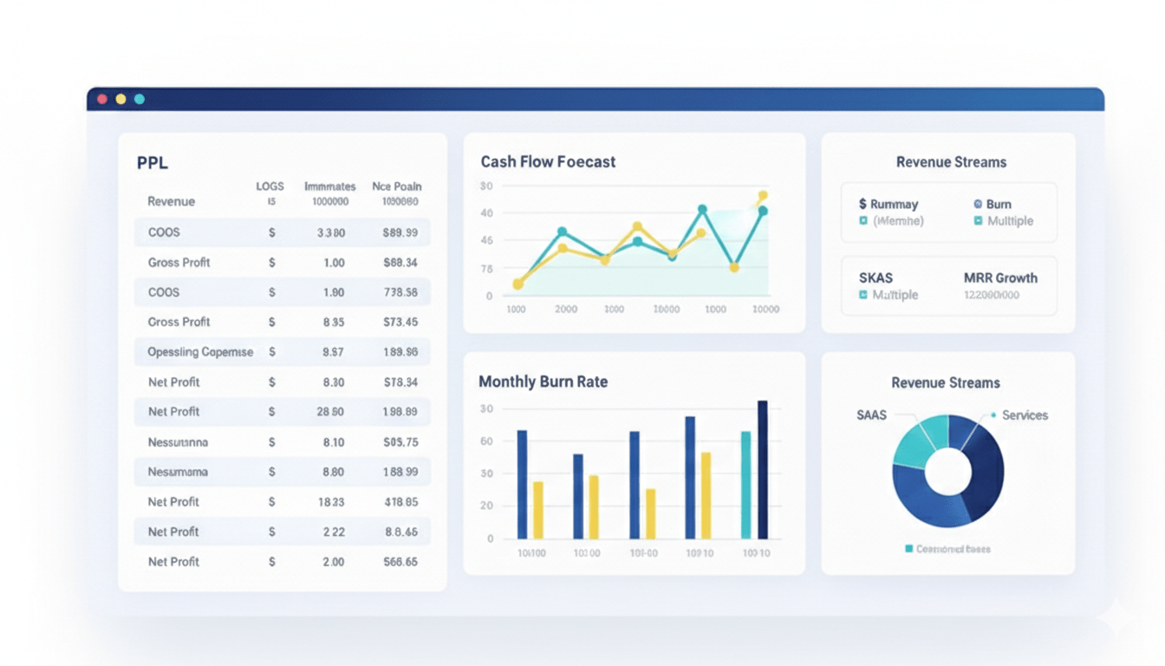The image size is (1165, 666).
Task: Click the dollar sign in Nessutanna row
Action: pyautogui.click(x=272, y=442)
